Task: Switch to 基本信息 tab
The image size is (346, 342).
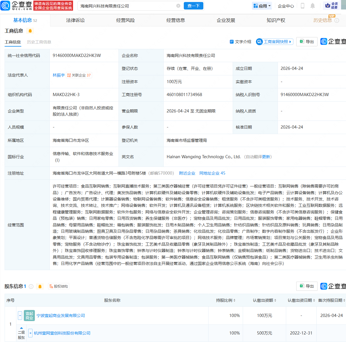Action: 25,20
